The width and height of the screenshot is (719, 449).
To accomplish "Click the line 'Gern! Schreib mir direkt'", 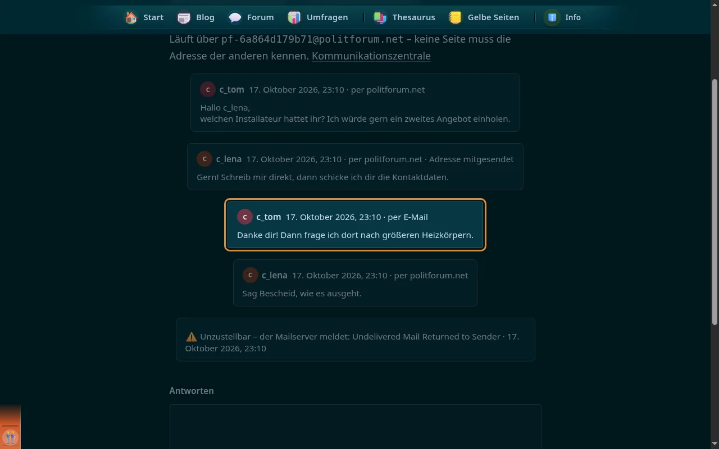I will pos(245,177).
